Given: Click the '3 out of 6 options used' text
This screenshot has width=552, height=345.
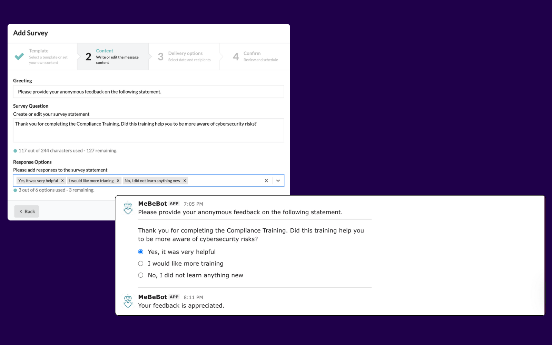Looking at the screenshot, I should 56,190.
